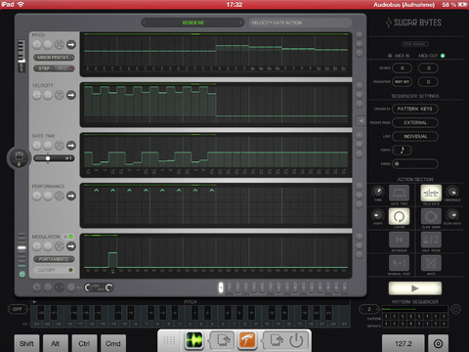
Task: Adjust the Gate Time multiplier slider
Action: [x=54, y=158]
